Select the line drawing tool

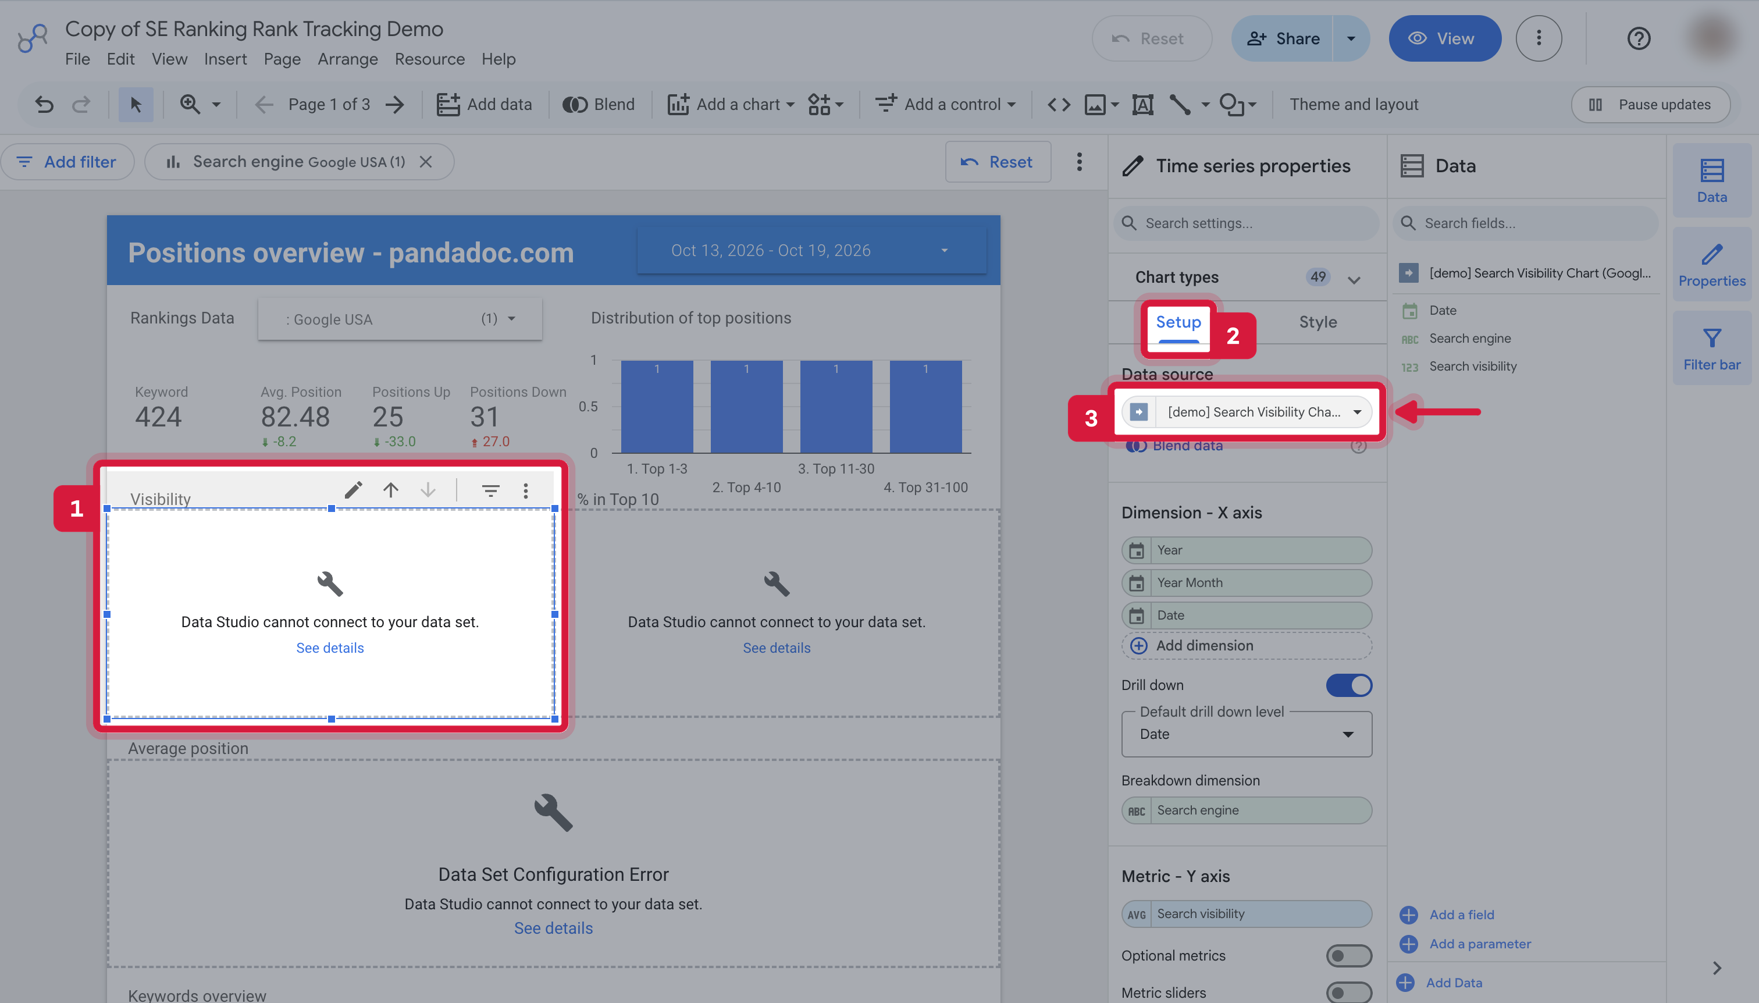[1180, 105]
